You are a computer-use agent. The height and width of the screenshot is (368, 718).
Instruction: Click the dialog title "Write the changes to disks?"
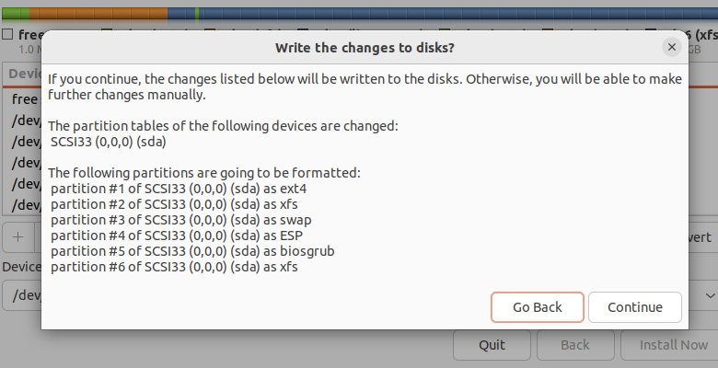(x=365, y=47)
